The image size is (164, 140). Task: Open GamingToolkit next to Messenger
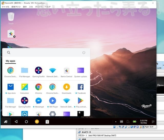25,103
